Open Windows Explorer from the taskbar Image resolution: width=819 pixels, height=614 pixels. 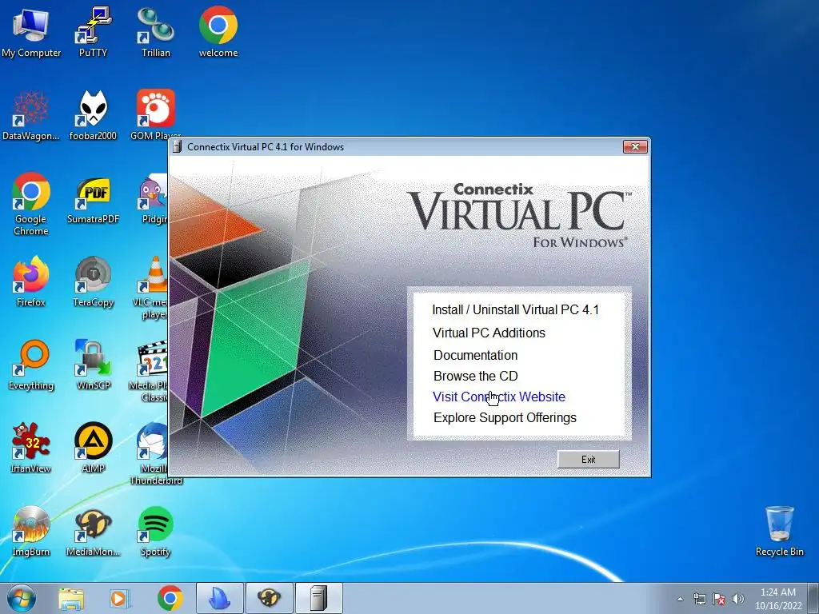click(x=71, y=598)
